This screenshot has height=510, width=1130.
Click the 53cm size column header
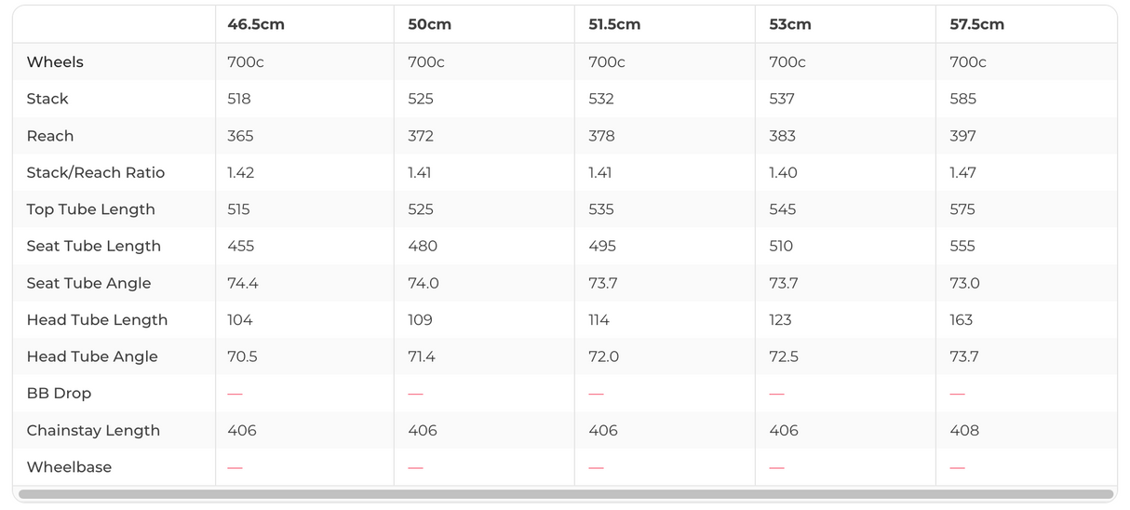coord(789,25)
